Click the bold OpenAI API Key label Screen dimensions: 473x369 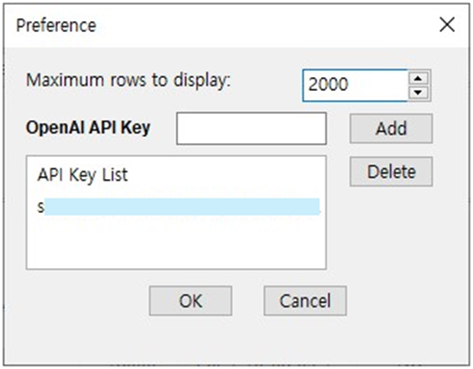click(x=88, y=128)
